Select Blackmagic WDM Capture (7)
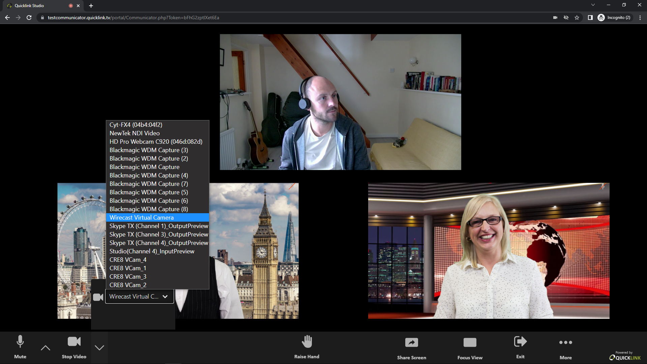 pyautogui.click(x=158, y=184)
